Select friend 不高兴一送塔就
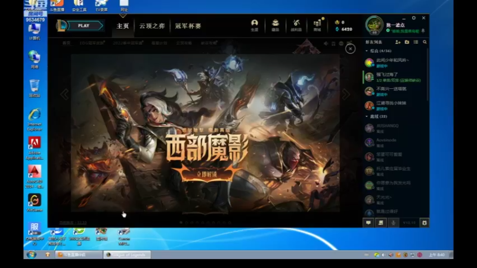This screenshot has height=268, width=477. pyautogui.click(x=394, y=92)
